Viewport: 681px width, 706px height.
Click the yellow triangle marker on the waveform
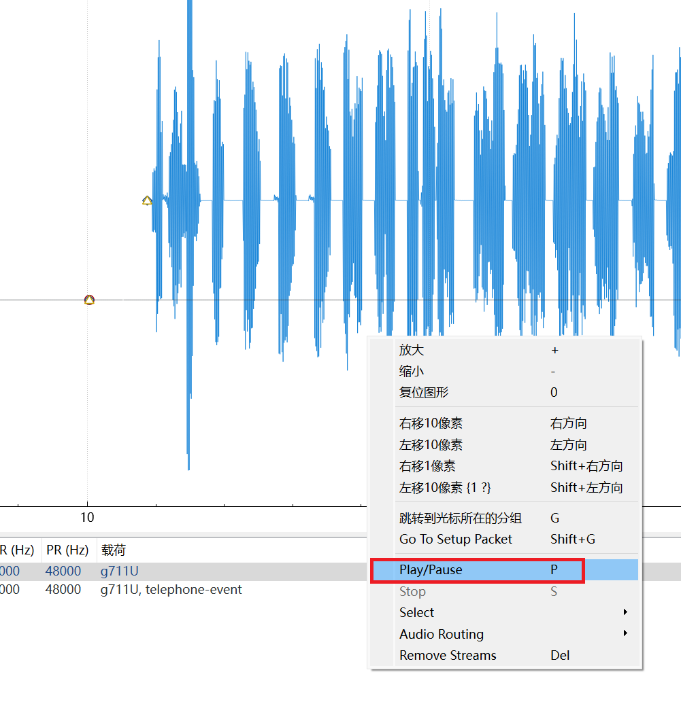tap(147, 200)
